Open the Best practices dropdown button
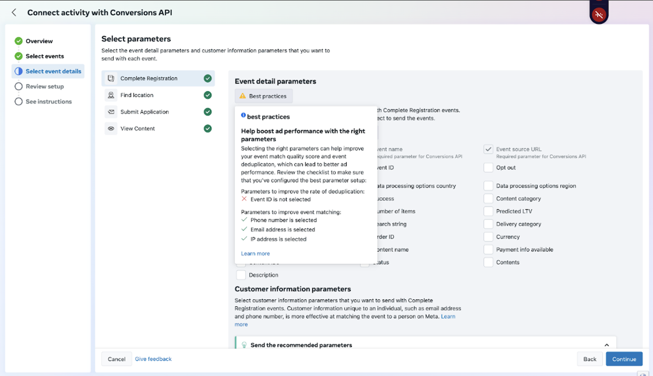The width and height of the screenshot is (653, 376). pos(264,96)
